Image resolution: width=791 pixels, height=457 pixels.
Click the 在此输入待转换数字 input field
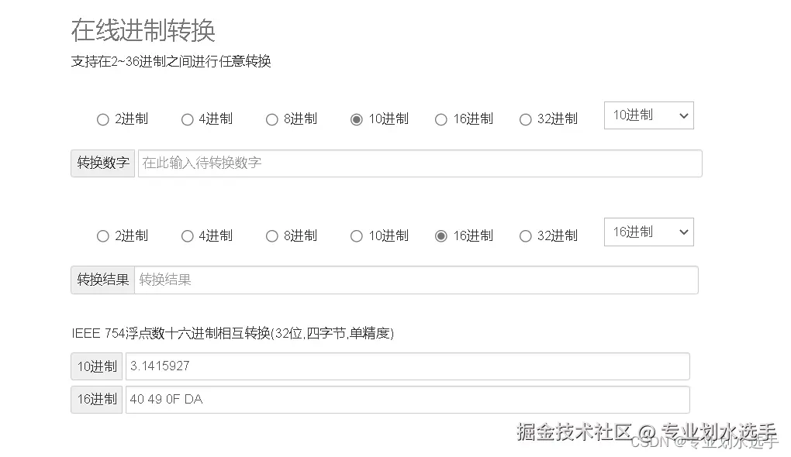420,163
